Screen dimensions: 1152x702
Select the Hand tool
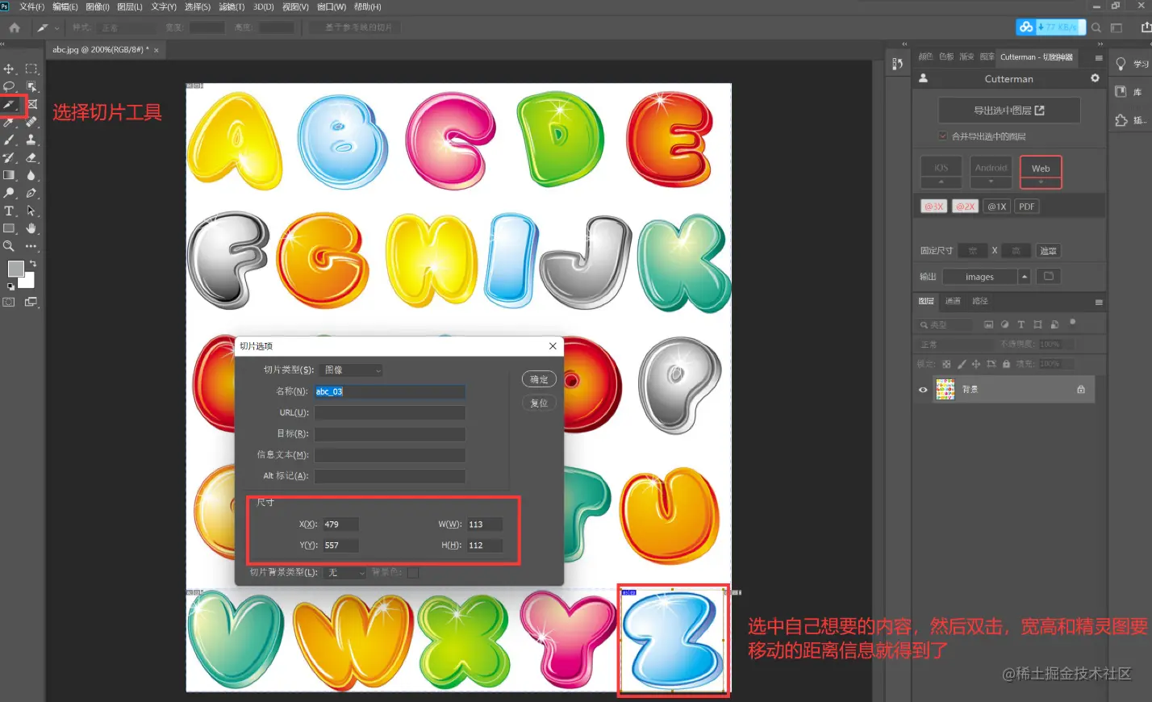[31, 228]
